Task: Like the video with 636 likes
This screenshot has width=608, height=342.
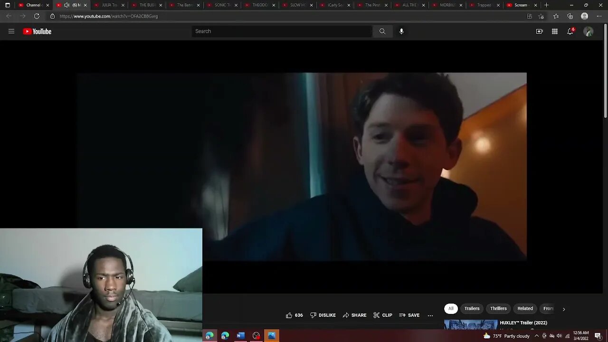Action: point(294,315)
